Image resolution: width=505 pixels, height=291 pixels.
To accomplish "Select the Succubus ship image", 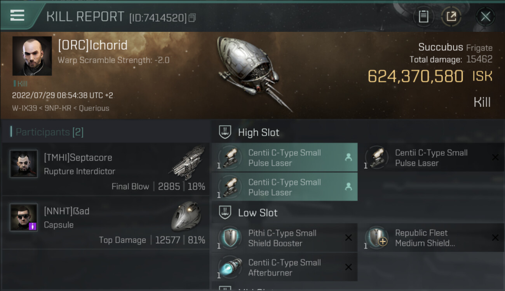I will coord(252,72).
